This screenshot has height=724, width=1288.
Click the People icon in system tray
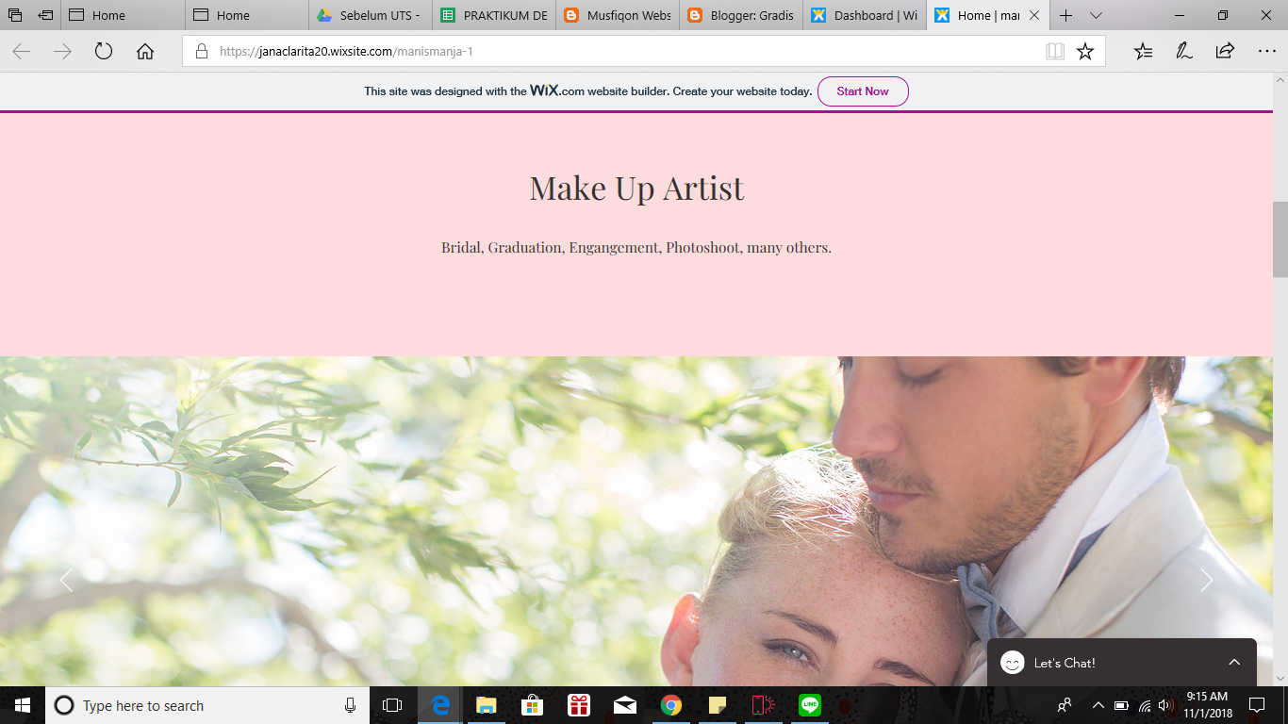[x=1065, y=705]
